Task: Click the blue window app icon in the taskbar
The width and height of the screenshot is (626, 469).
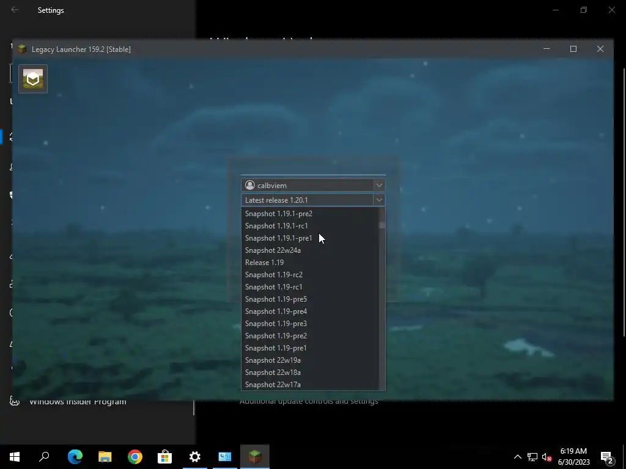Action: click(x=225, y=457)
